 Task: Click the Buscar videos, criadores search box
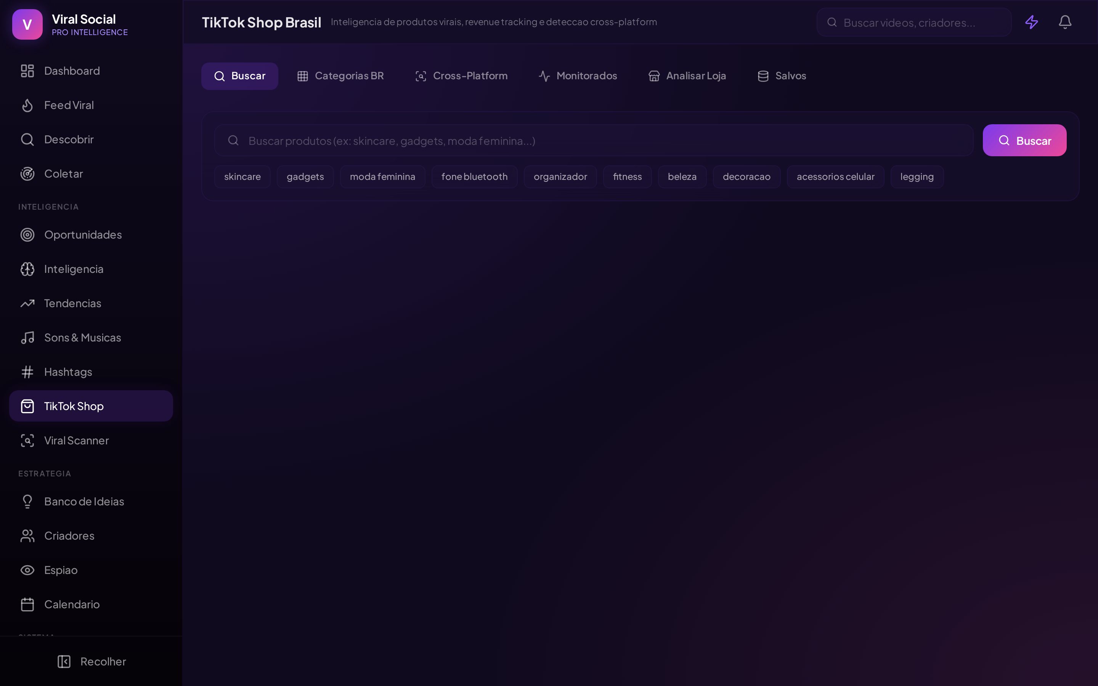point(914,22)
